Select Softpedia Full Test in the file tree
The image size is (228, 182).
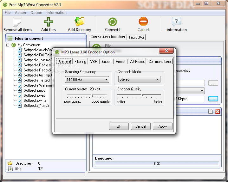(38, 55)
